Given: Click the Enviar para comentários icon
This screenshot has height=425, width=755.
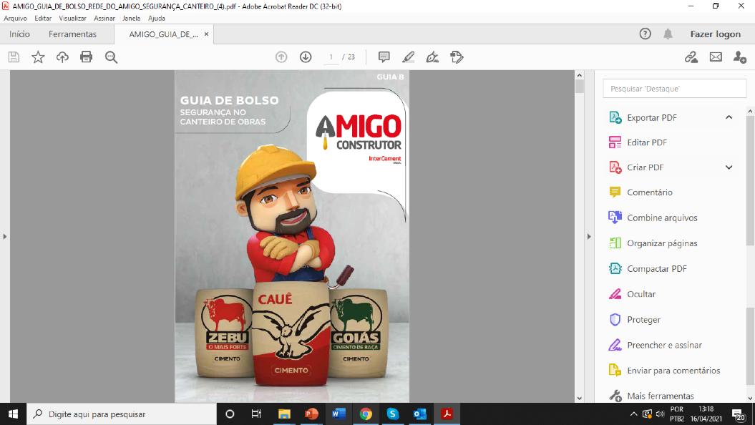Looking at the screenshot, I should tap(615, 370).
